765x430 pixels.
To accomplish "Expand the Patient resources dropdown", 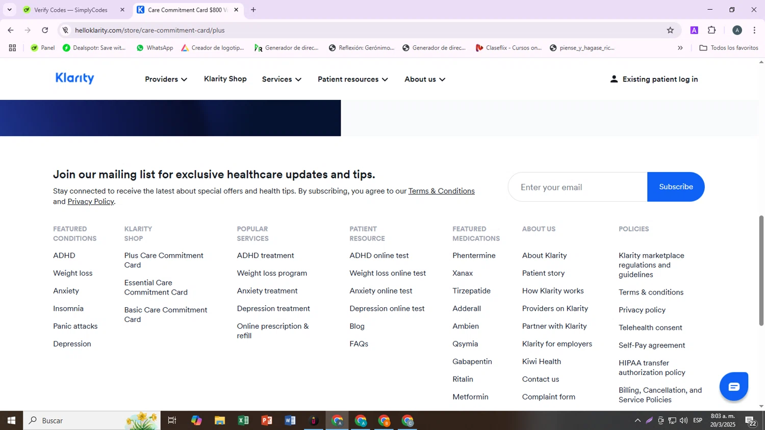I will click(353, 79).
